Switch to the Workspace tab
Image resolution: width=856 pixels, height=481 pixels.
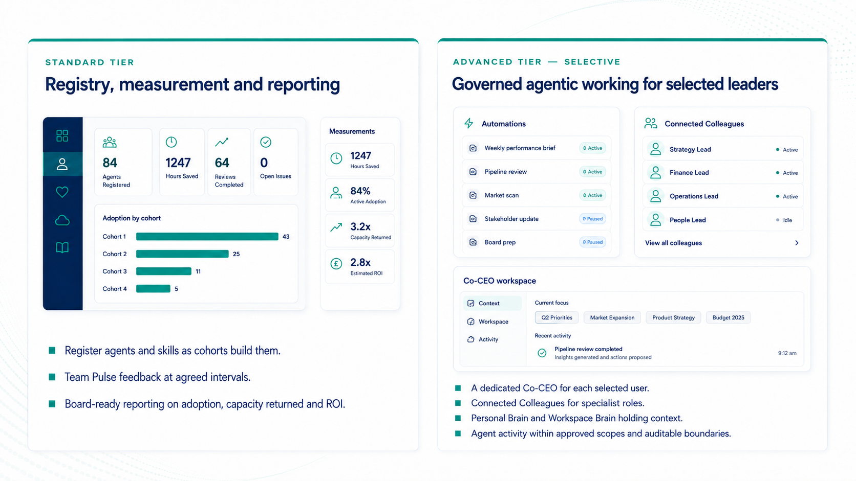pyautogui.click(x=493, y=322)
